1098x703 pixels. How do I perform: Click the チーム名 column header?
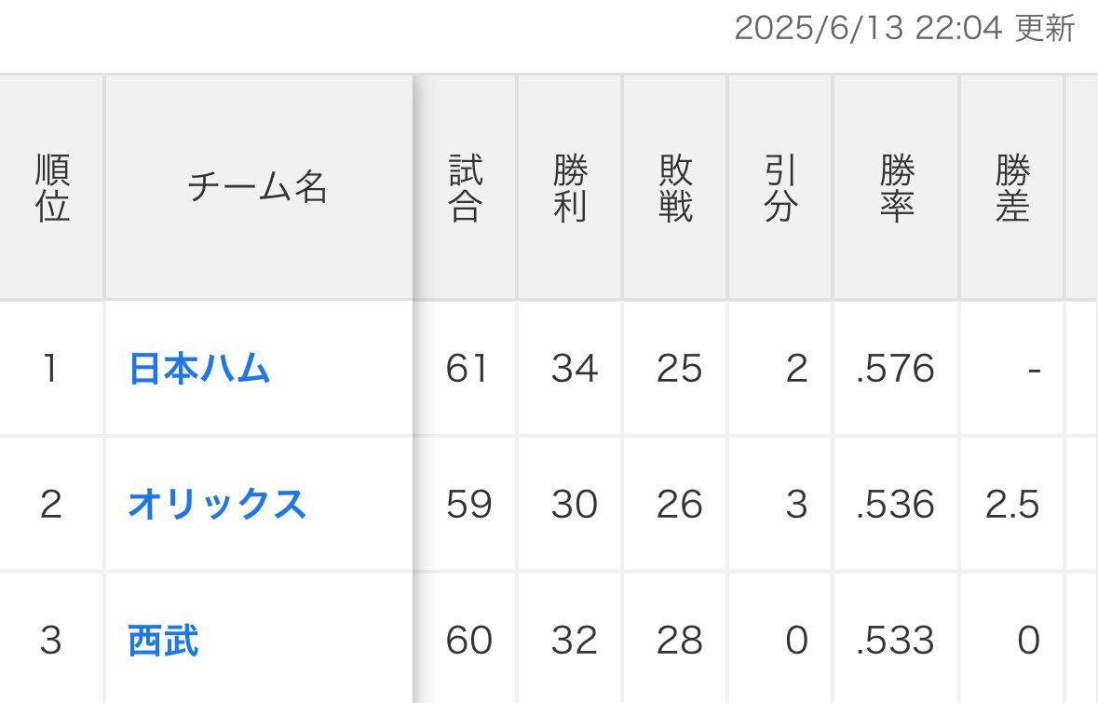258,188
